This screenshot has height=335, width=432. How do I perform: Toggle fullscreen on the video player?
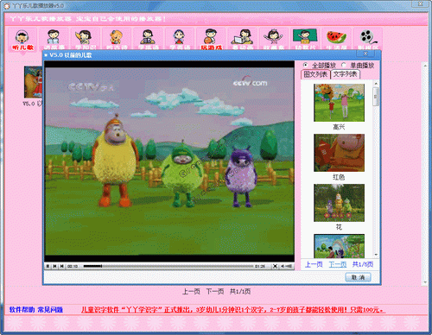point(275,266)
